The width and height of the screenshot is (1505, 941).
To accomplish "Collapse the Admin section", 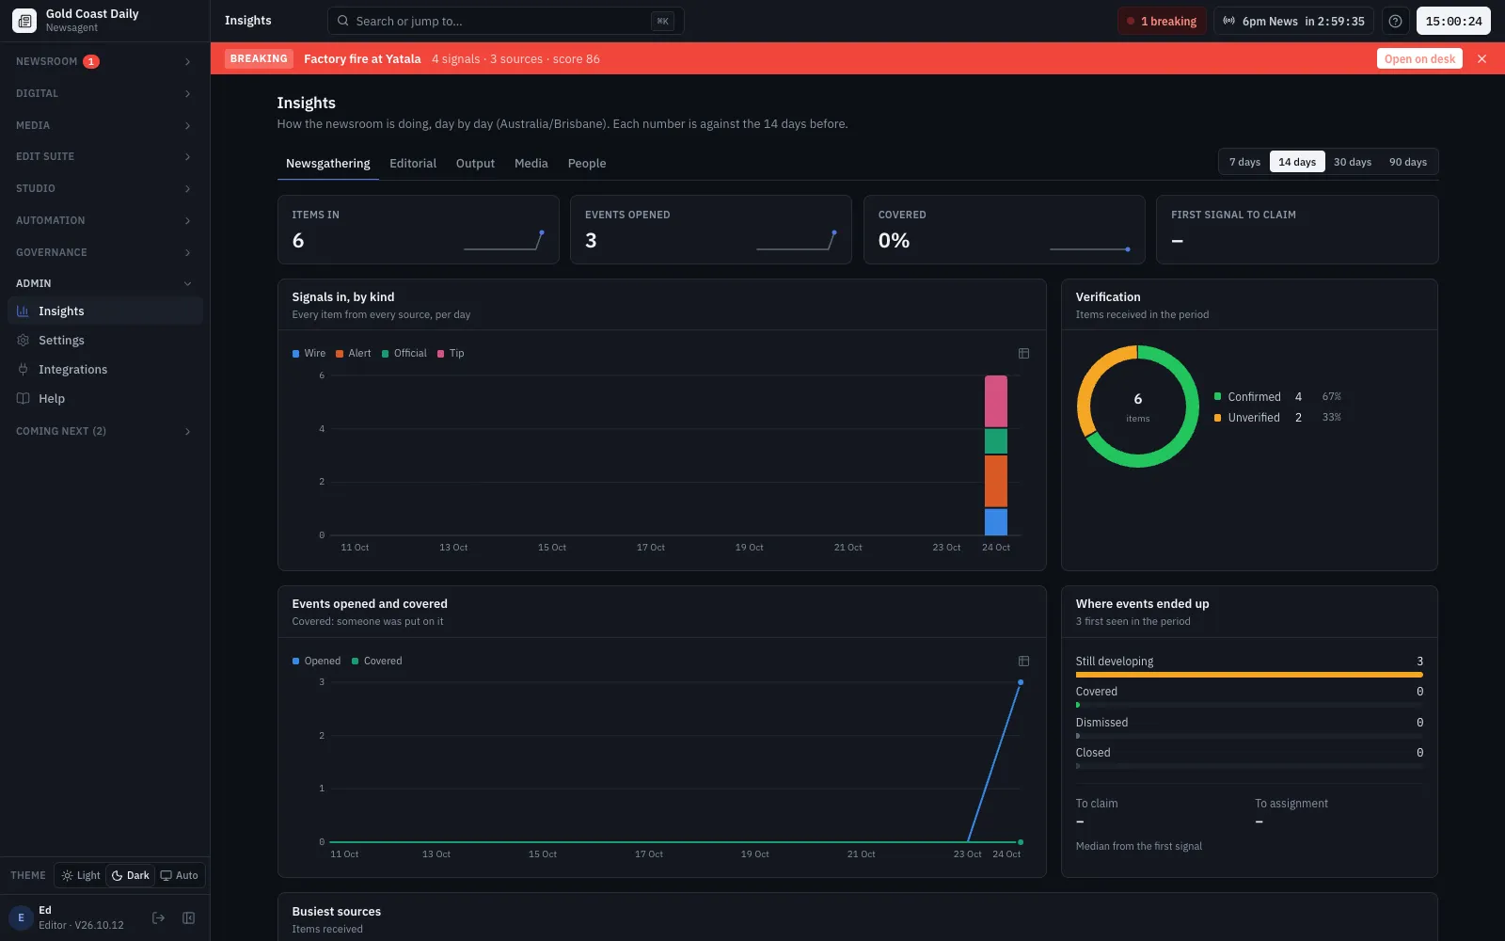I will (x=105, y=283).
